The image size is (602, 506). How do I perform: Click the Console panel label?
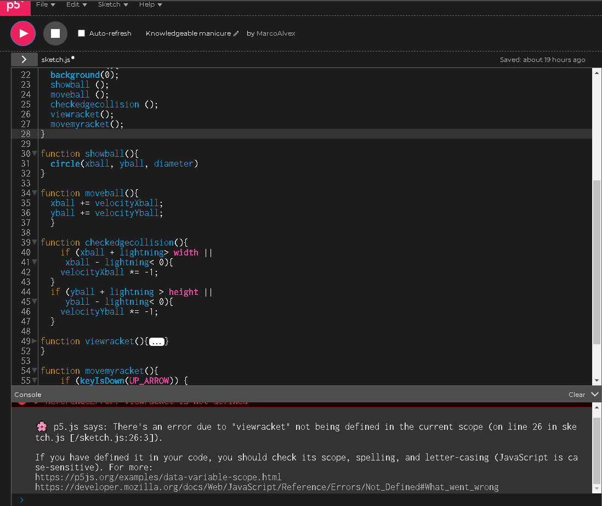coord(27,395)
